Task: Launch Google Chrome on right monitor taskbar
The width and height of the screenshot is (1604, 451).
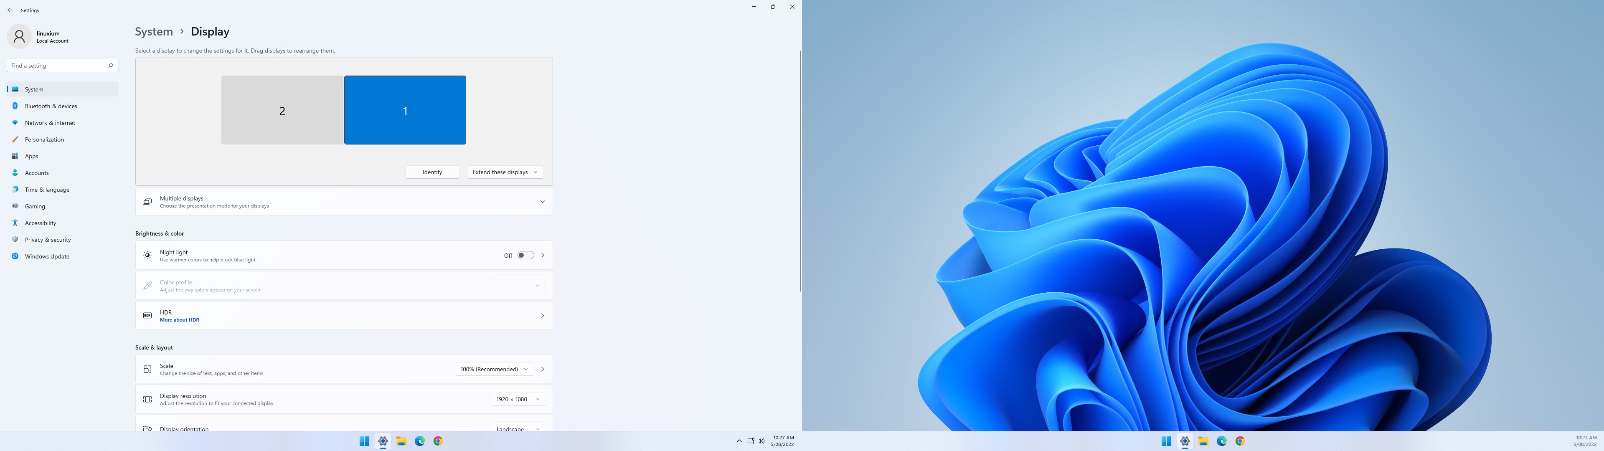Action: click(x=1240, y=441)
